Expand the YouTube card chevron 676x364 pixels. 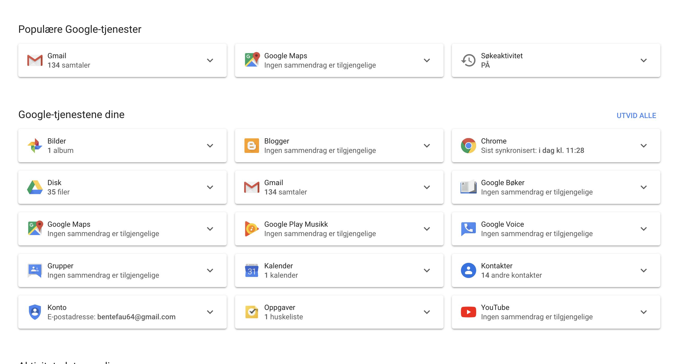point(644,312)
